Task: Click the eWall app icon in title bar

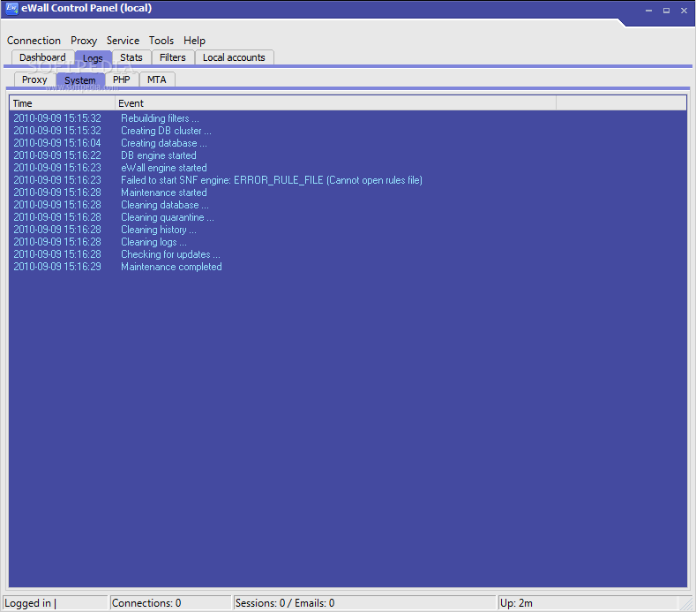Action: pyautogui.click(x=11, y=9)
